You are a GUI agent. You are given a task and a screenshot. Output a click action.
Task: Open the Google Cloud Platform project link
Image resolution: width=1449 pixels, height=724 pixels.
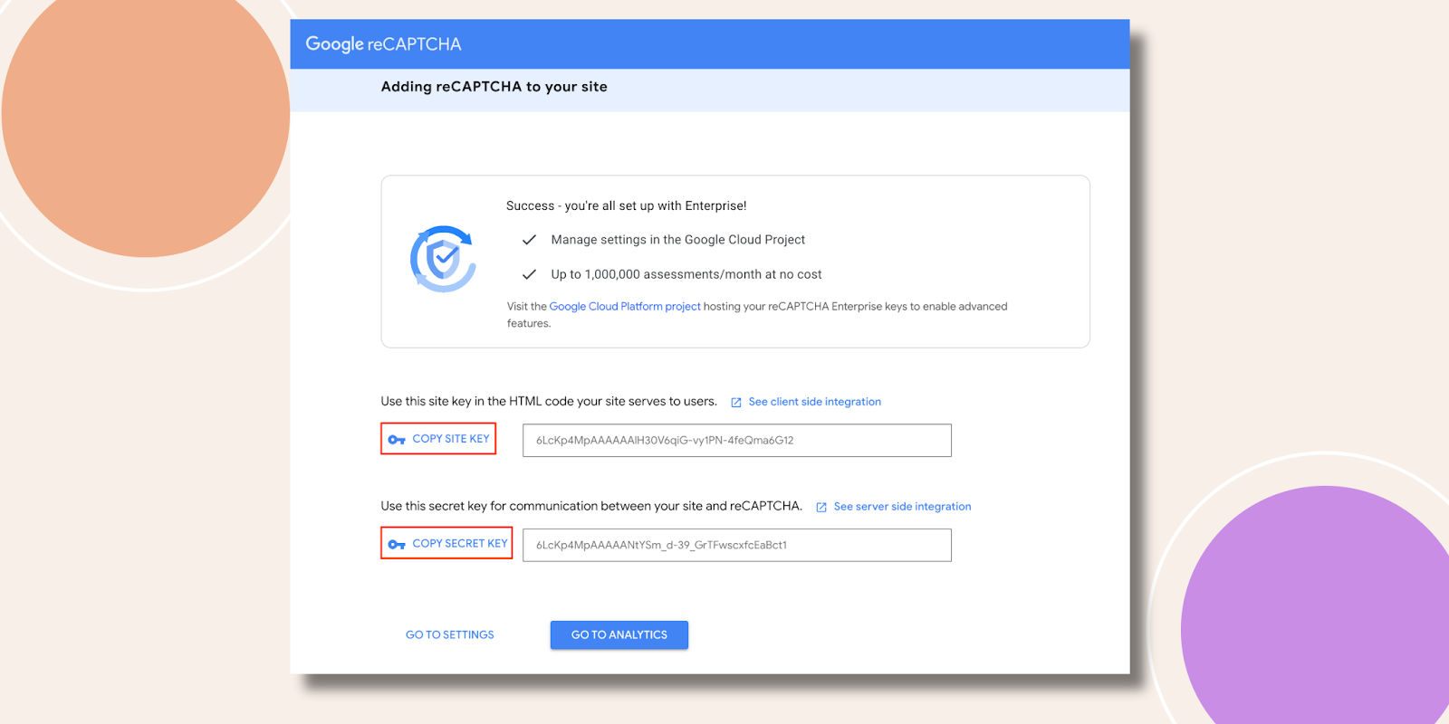click(624, 307)
